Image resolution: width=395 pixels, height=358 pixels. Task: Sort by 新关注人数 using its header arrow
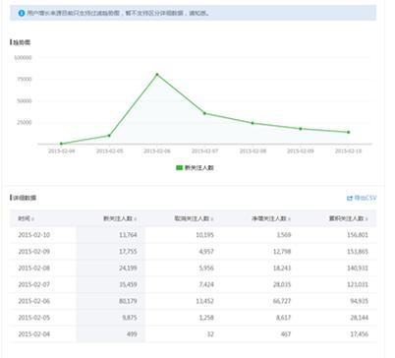(136, 219)
